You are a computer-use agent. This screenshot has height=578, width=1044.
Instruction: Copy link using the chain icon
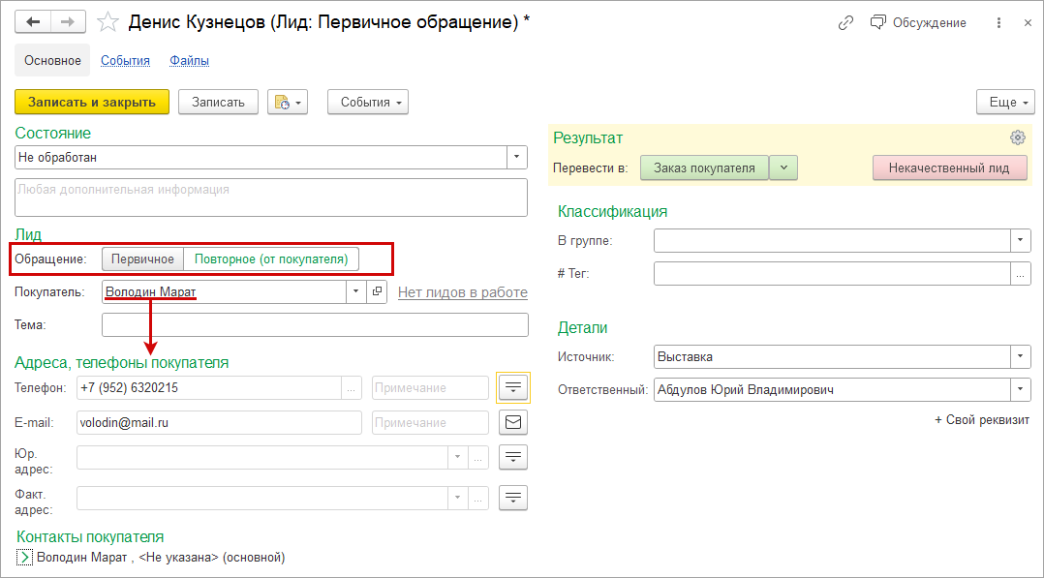(845, 22)
